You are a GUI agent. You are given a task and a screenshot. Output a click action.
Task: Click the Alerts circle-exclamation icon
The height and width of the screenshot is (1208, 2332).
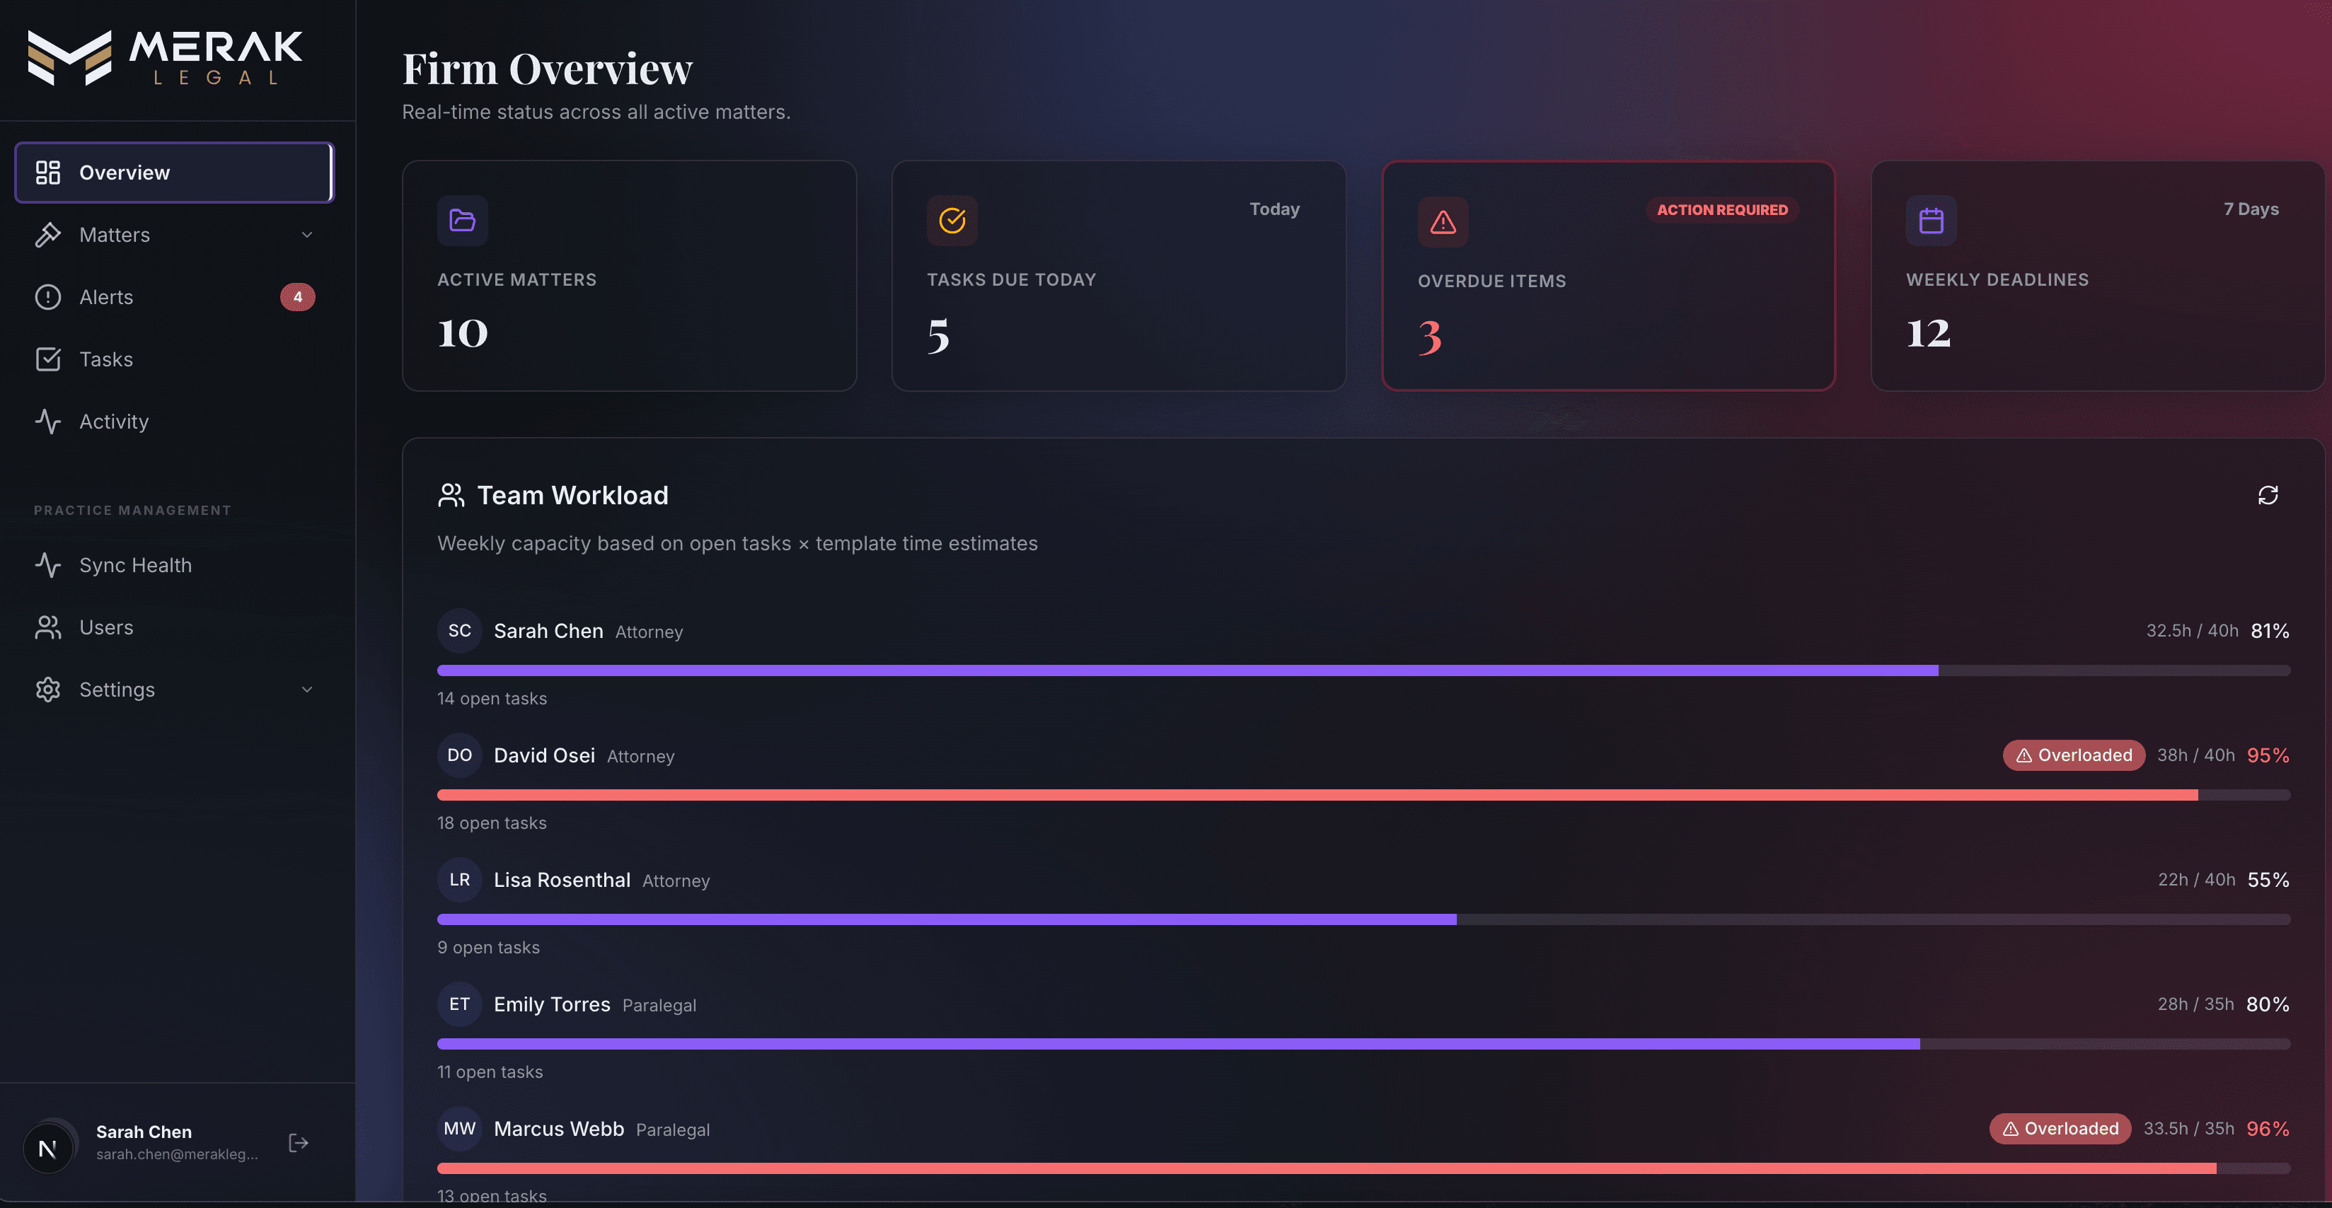point(48,297)
